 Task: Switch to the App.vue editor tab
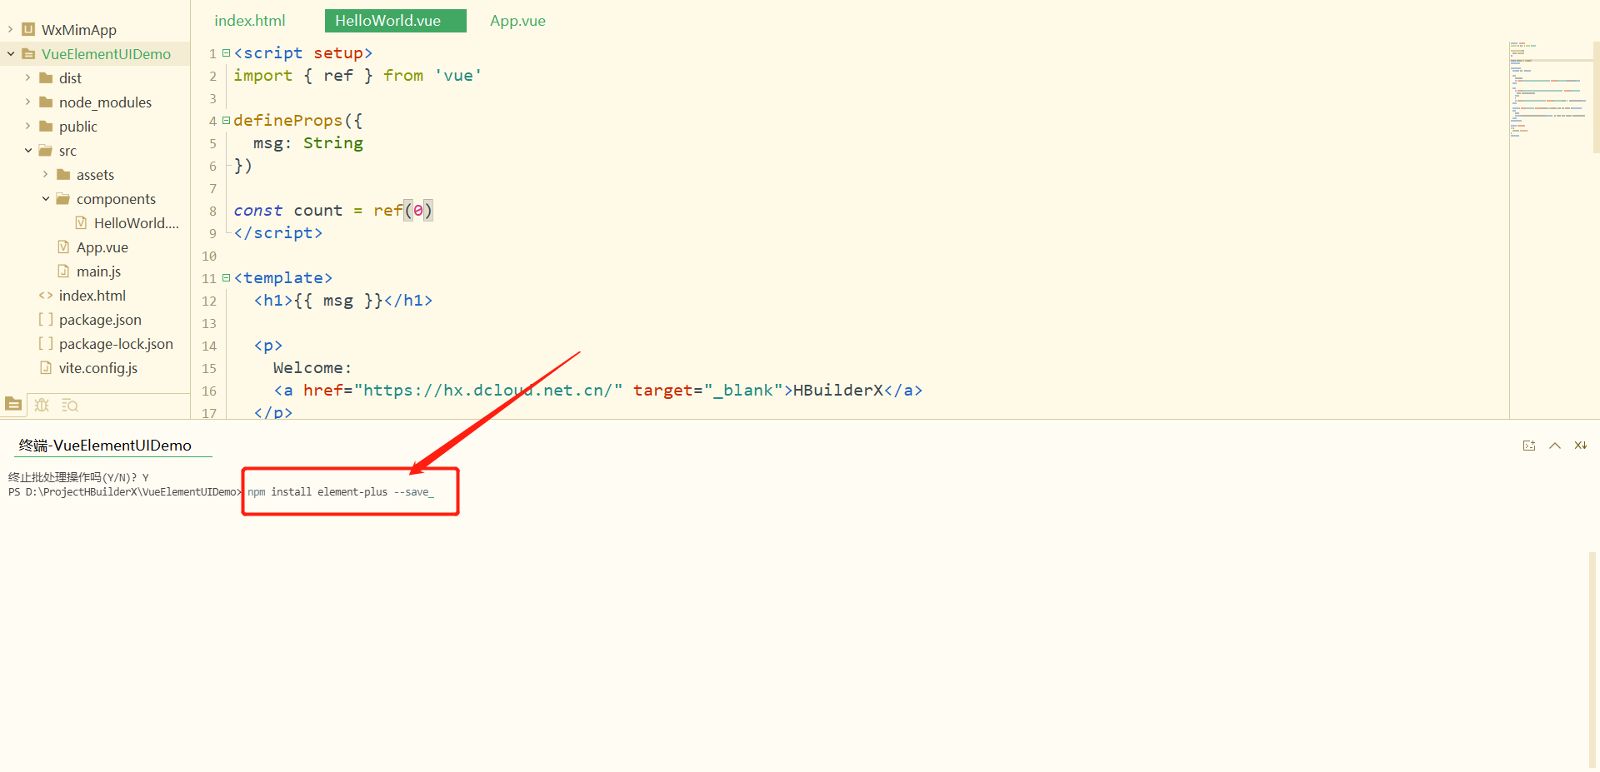[517, 21]
